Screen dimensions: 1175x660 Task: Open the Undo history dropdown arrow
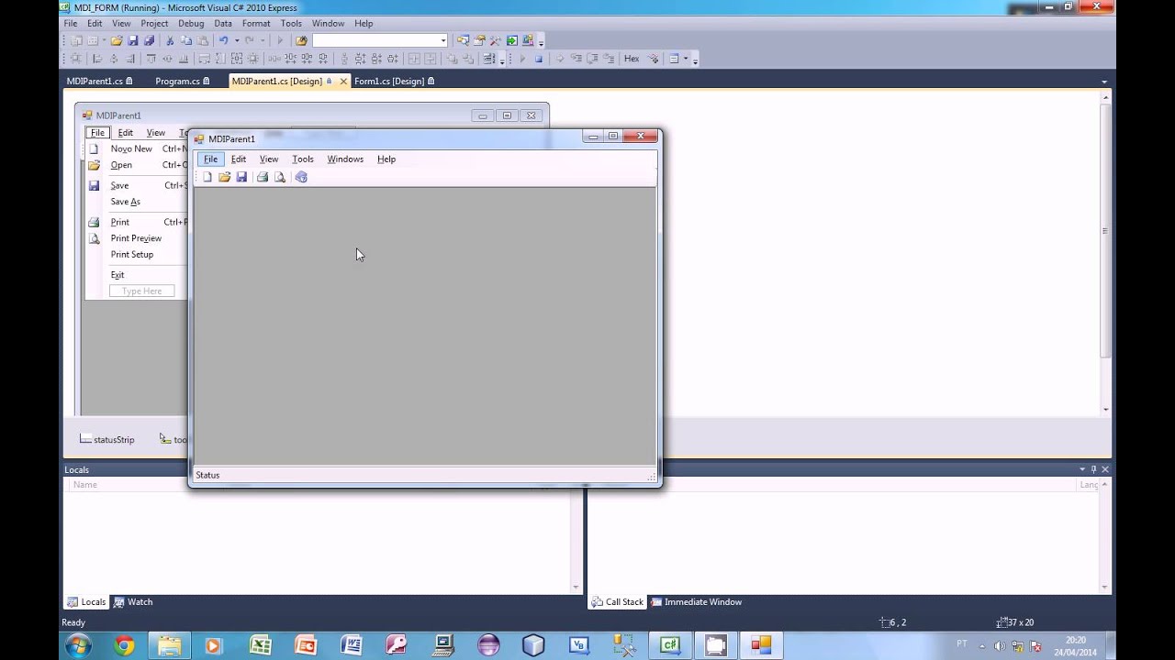[x=236, y=40]
